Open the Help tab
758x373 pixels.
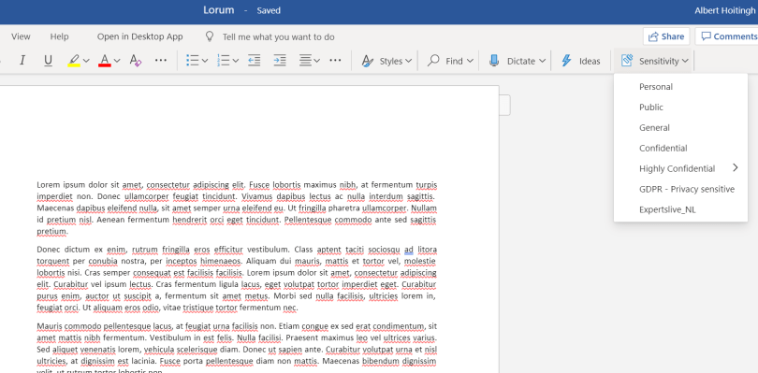tap(60, 36)
